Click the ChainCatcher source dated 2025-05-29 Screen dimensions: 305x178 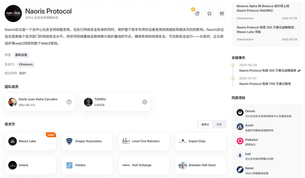pyautogui.click(x=245, y=39)
